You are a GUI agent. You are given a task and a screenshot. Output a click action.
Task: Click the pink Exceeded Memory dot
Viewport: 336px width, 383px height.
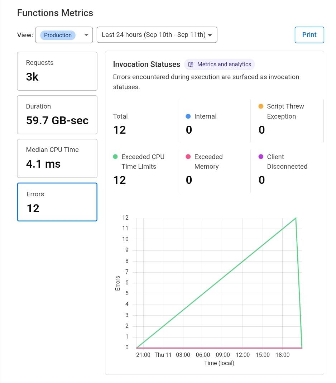click(188, 157)
